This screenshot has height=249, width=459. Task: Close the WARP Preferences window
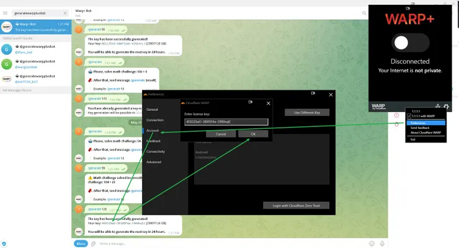coord(331,95)
